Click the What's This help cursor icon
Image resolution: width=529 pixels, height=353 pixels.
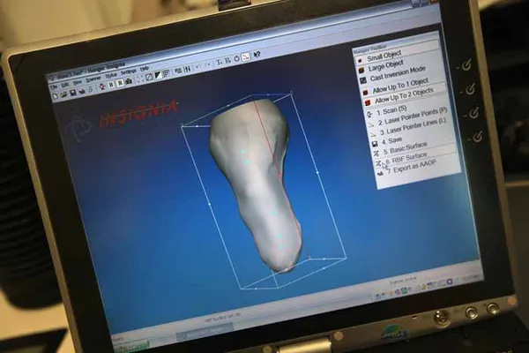(257, 55)
